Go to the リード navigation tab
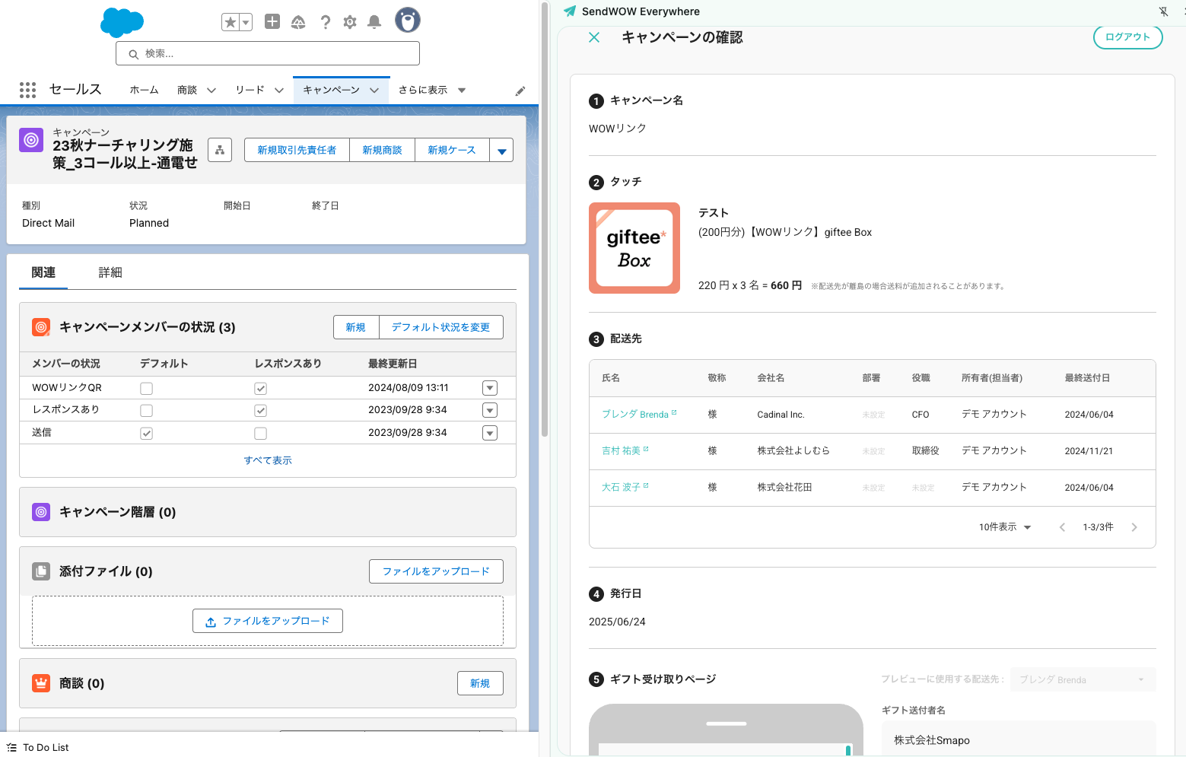1186x757 pixels. pos(250,90)
